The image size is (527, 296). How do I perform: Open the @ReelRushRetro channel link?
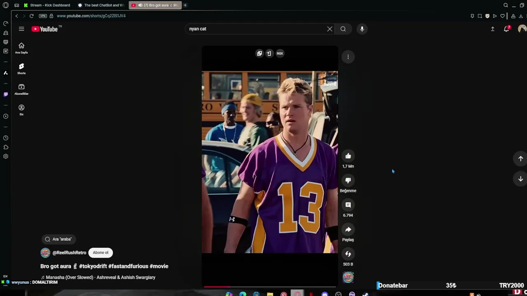(x=69, y=253)
